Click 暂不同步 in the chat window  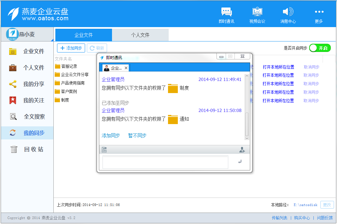point(137,135)
